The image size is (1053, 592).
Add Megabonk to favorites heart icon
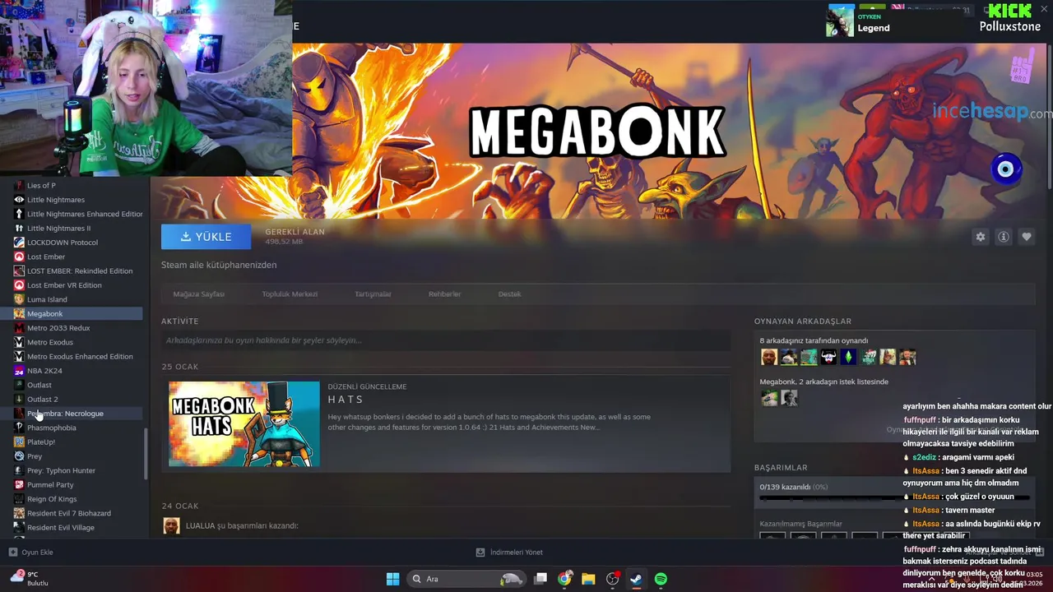[1027, 237]
